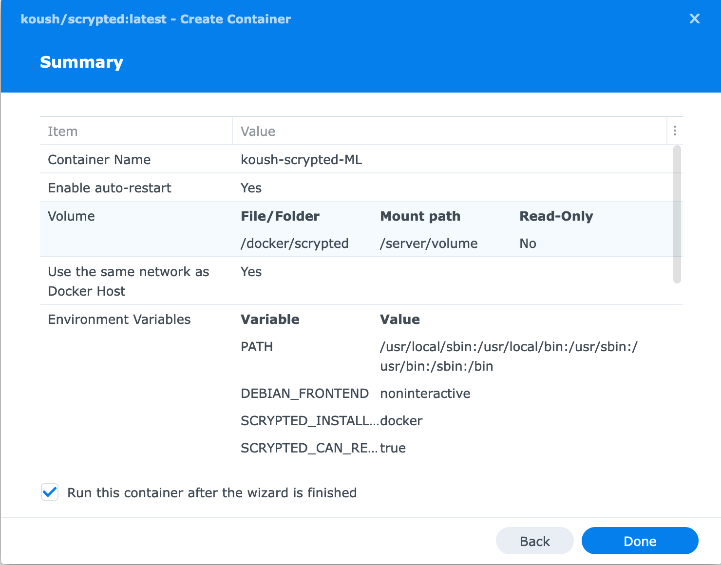This screenshot has width=721, height=565.
Task: Click the /docker/scrypted folder value
Action: point(295,244)
